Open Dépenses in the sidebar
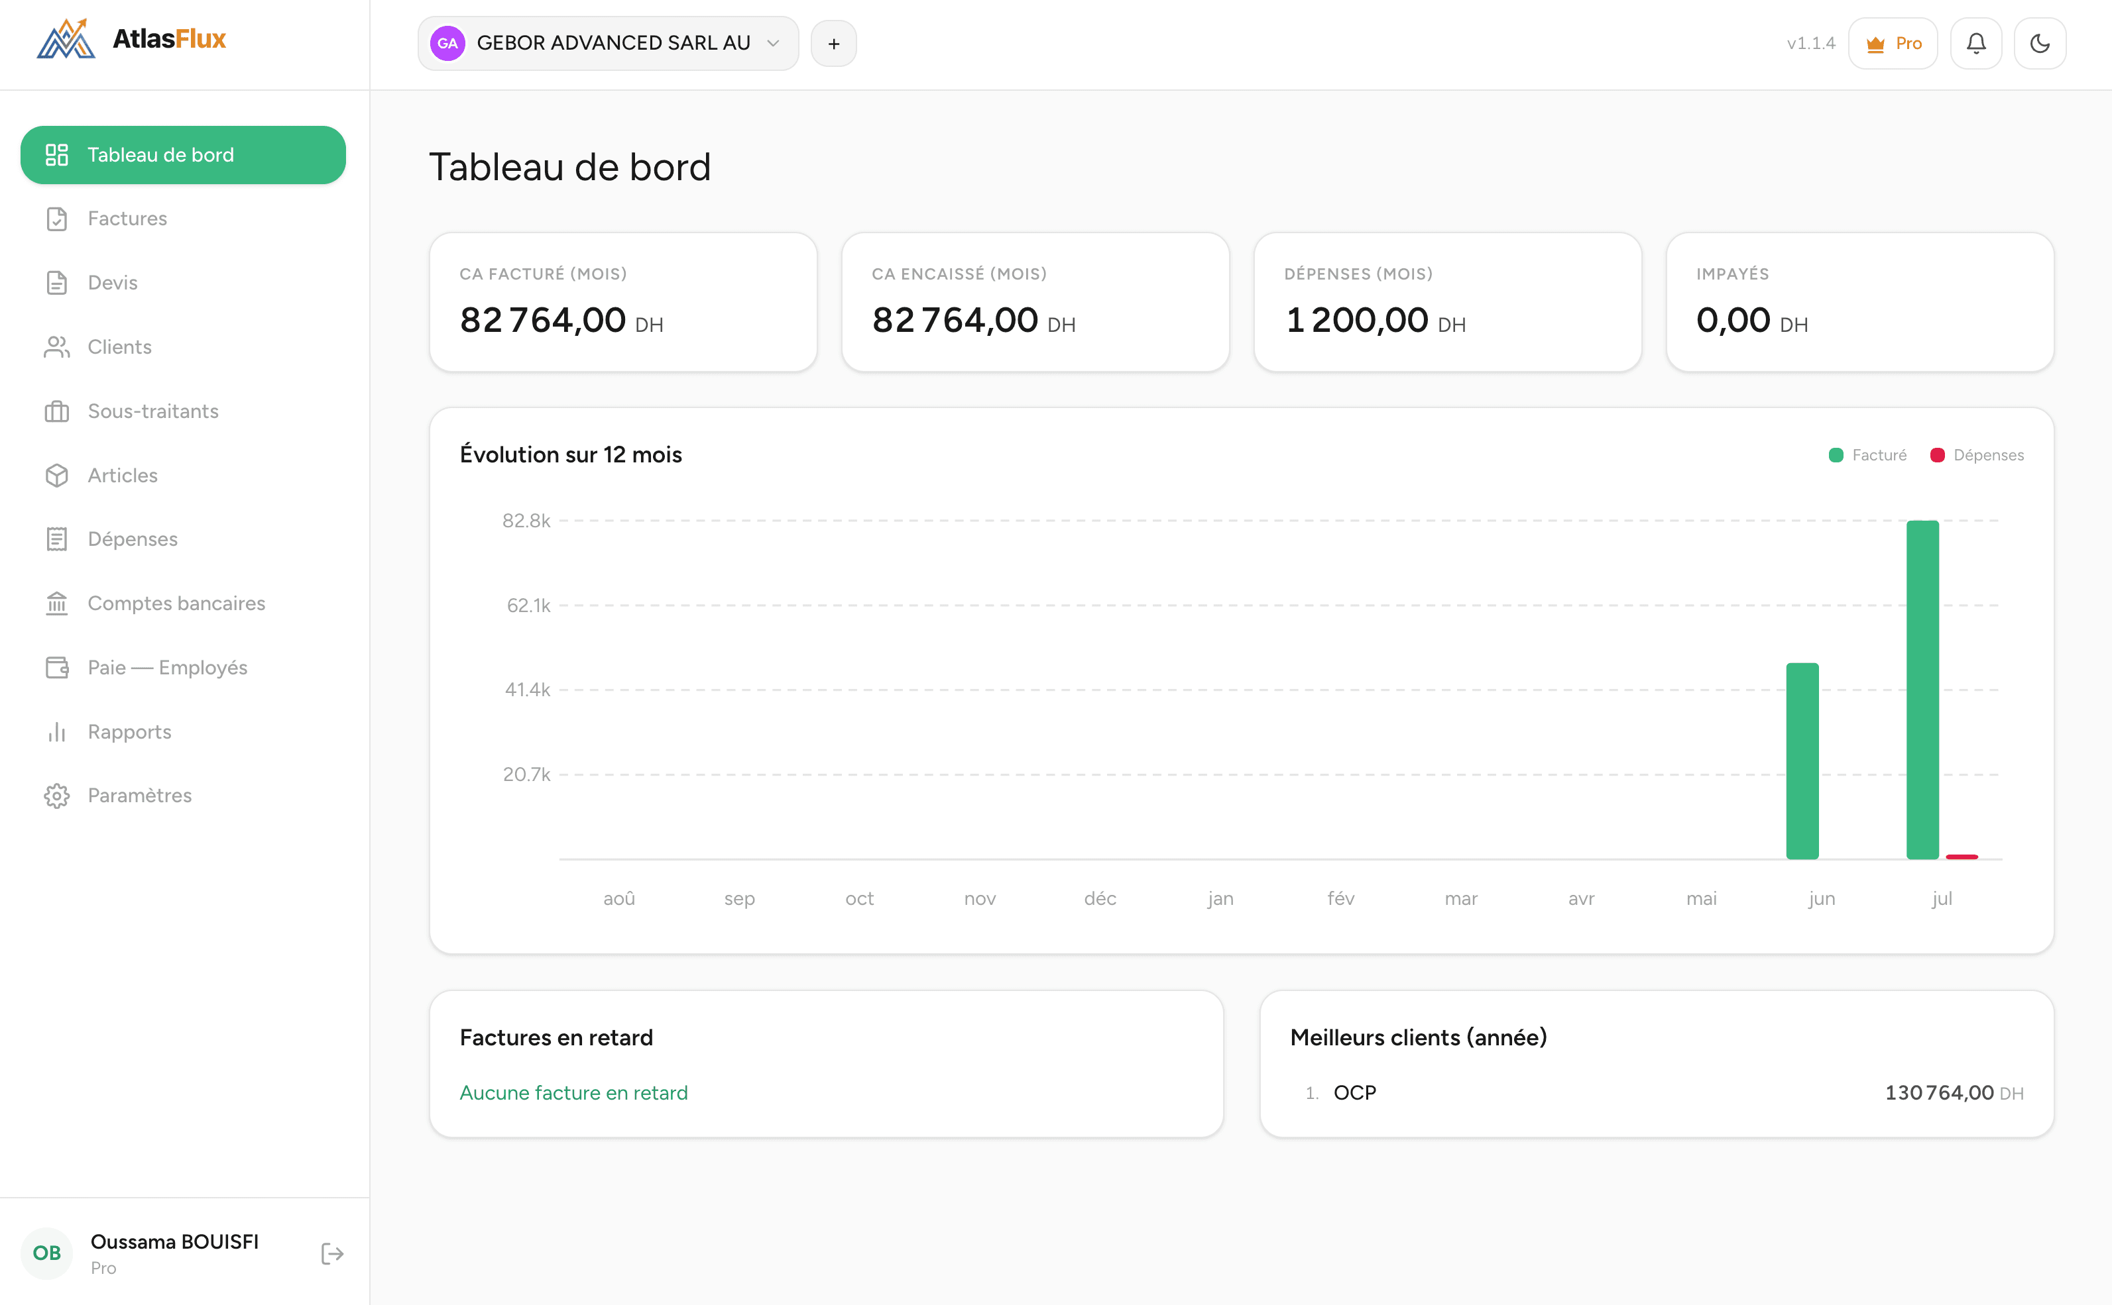2112x1305 pixels. click(x=183, y=539)
